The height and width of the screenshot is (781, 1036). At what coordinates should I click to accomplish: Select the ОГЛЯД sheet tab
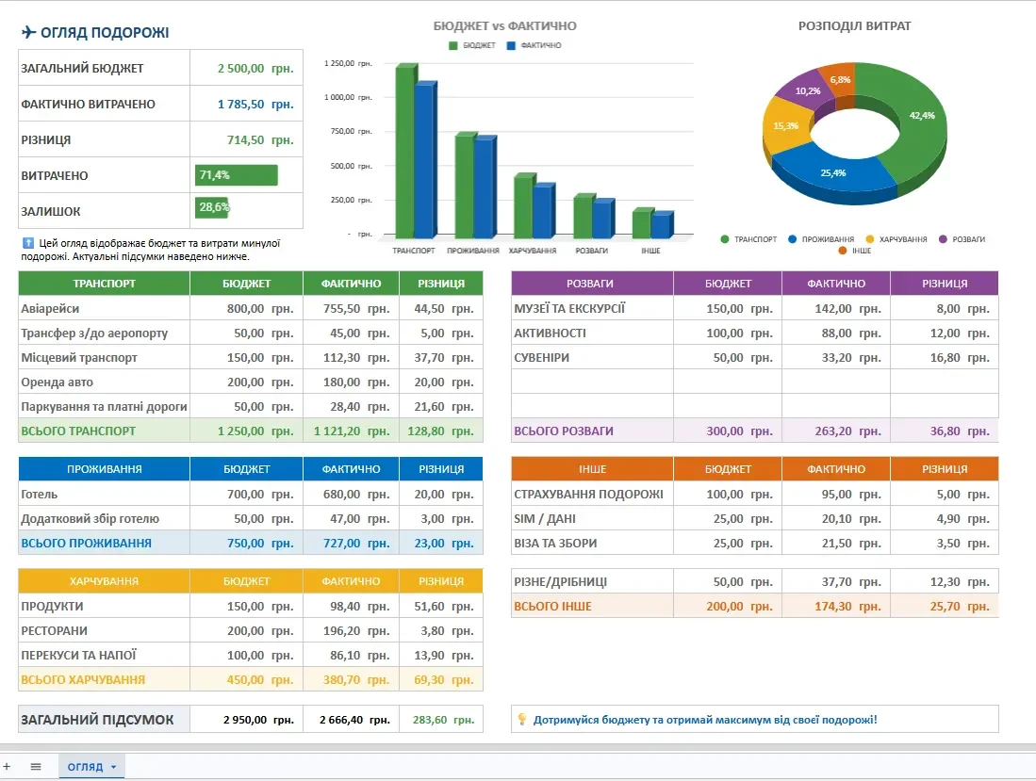(85, 767)
